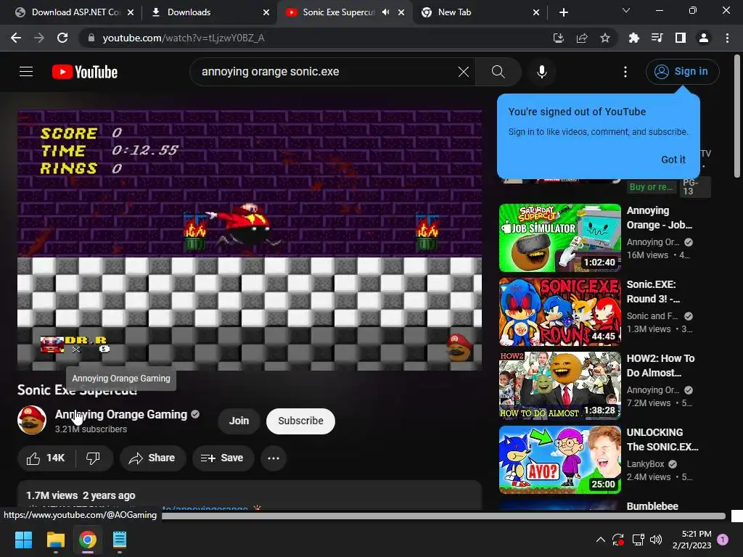Image resolution: width=743 pixels, height=557 pixels.
Task: Save the video to a playlist
Action: 222,458
